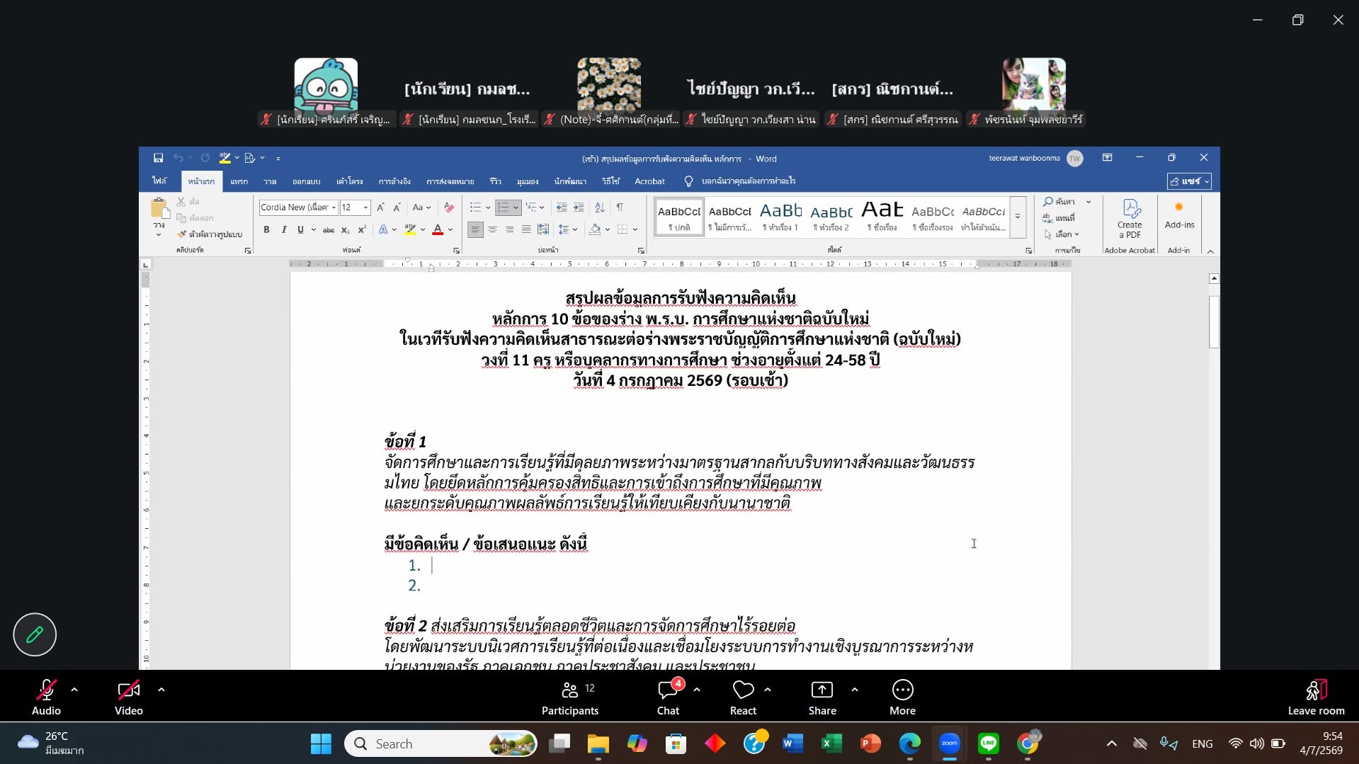
Task: Open the font name dropdown Cordia New
Action: coord(334,207)
